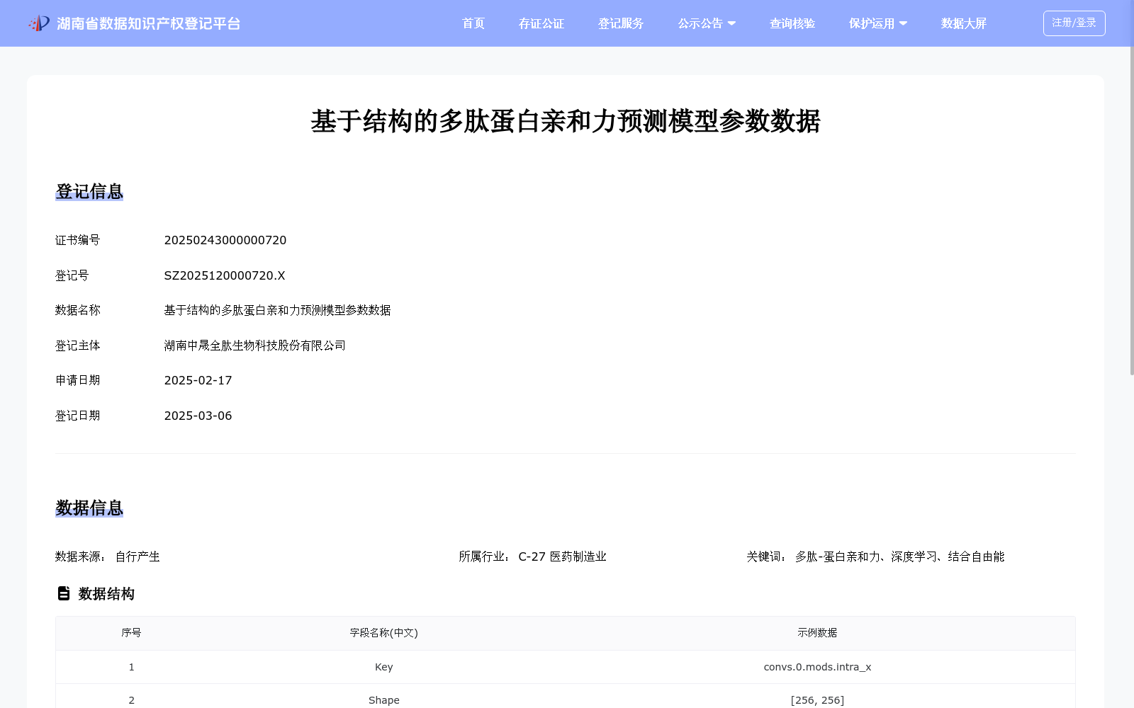Click the 数据结构 document icon
The image size is (1134, 708).
click(64, 593)
